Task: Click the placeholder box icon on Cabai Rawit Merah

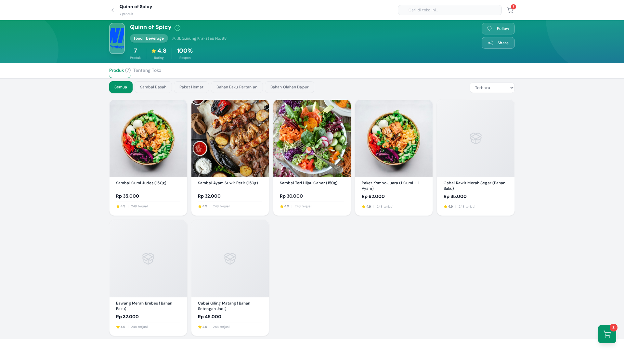Action: coord(476,138)
